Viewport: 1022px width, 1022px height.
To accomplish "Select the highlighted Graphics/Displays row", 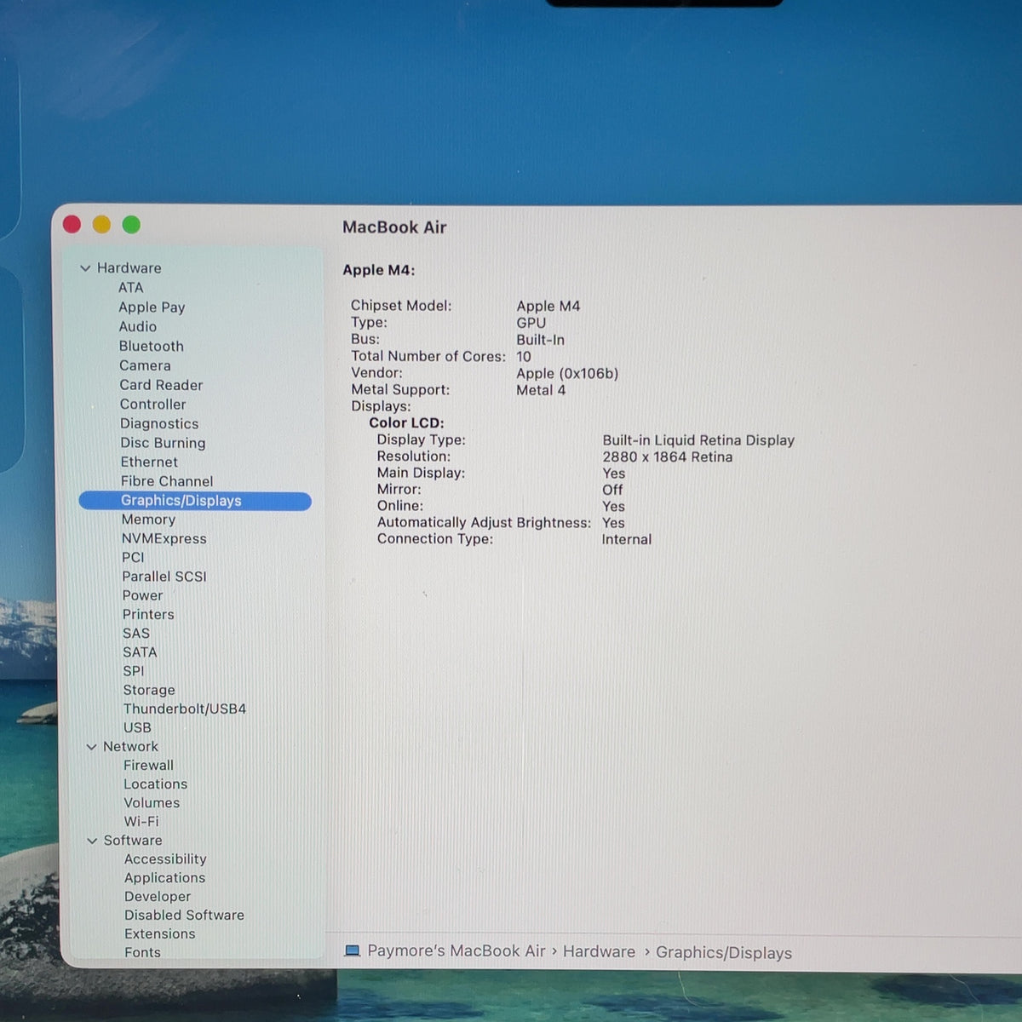I will [195, 501].
